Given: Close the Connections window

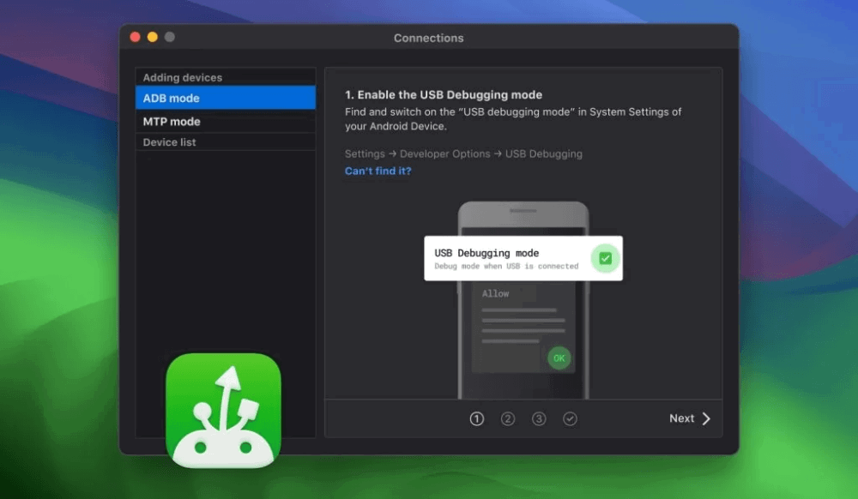Looking at the screenshot, I should 136,37.
